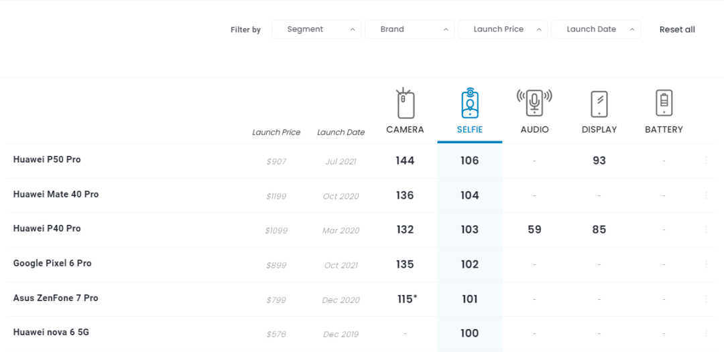Click the $1199 launch price
This screenshot has height=352, width=724.
point(276,196)
